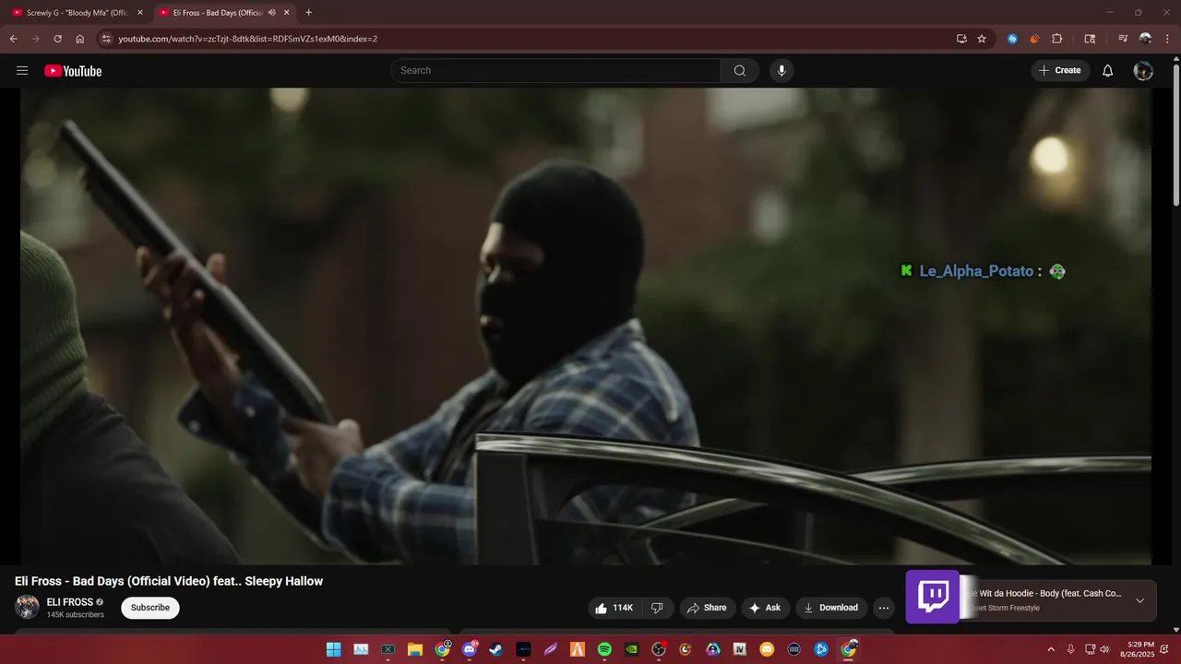
Task: Open more actions three-dot menu under the video
Action: [x=884, y=608]
